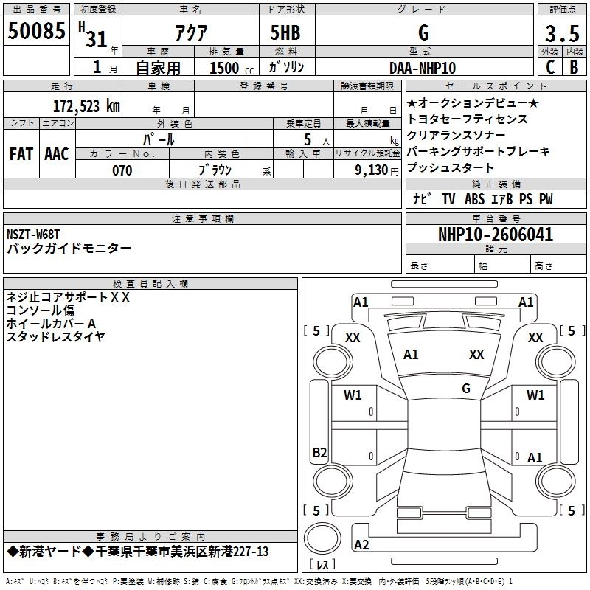The height and width of the screenshot is (590, 590).
Task: Click the 後日発送部品 header
Action: 202,184
